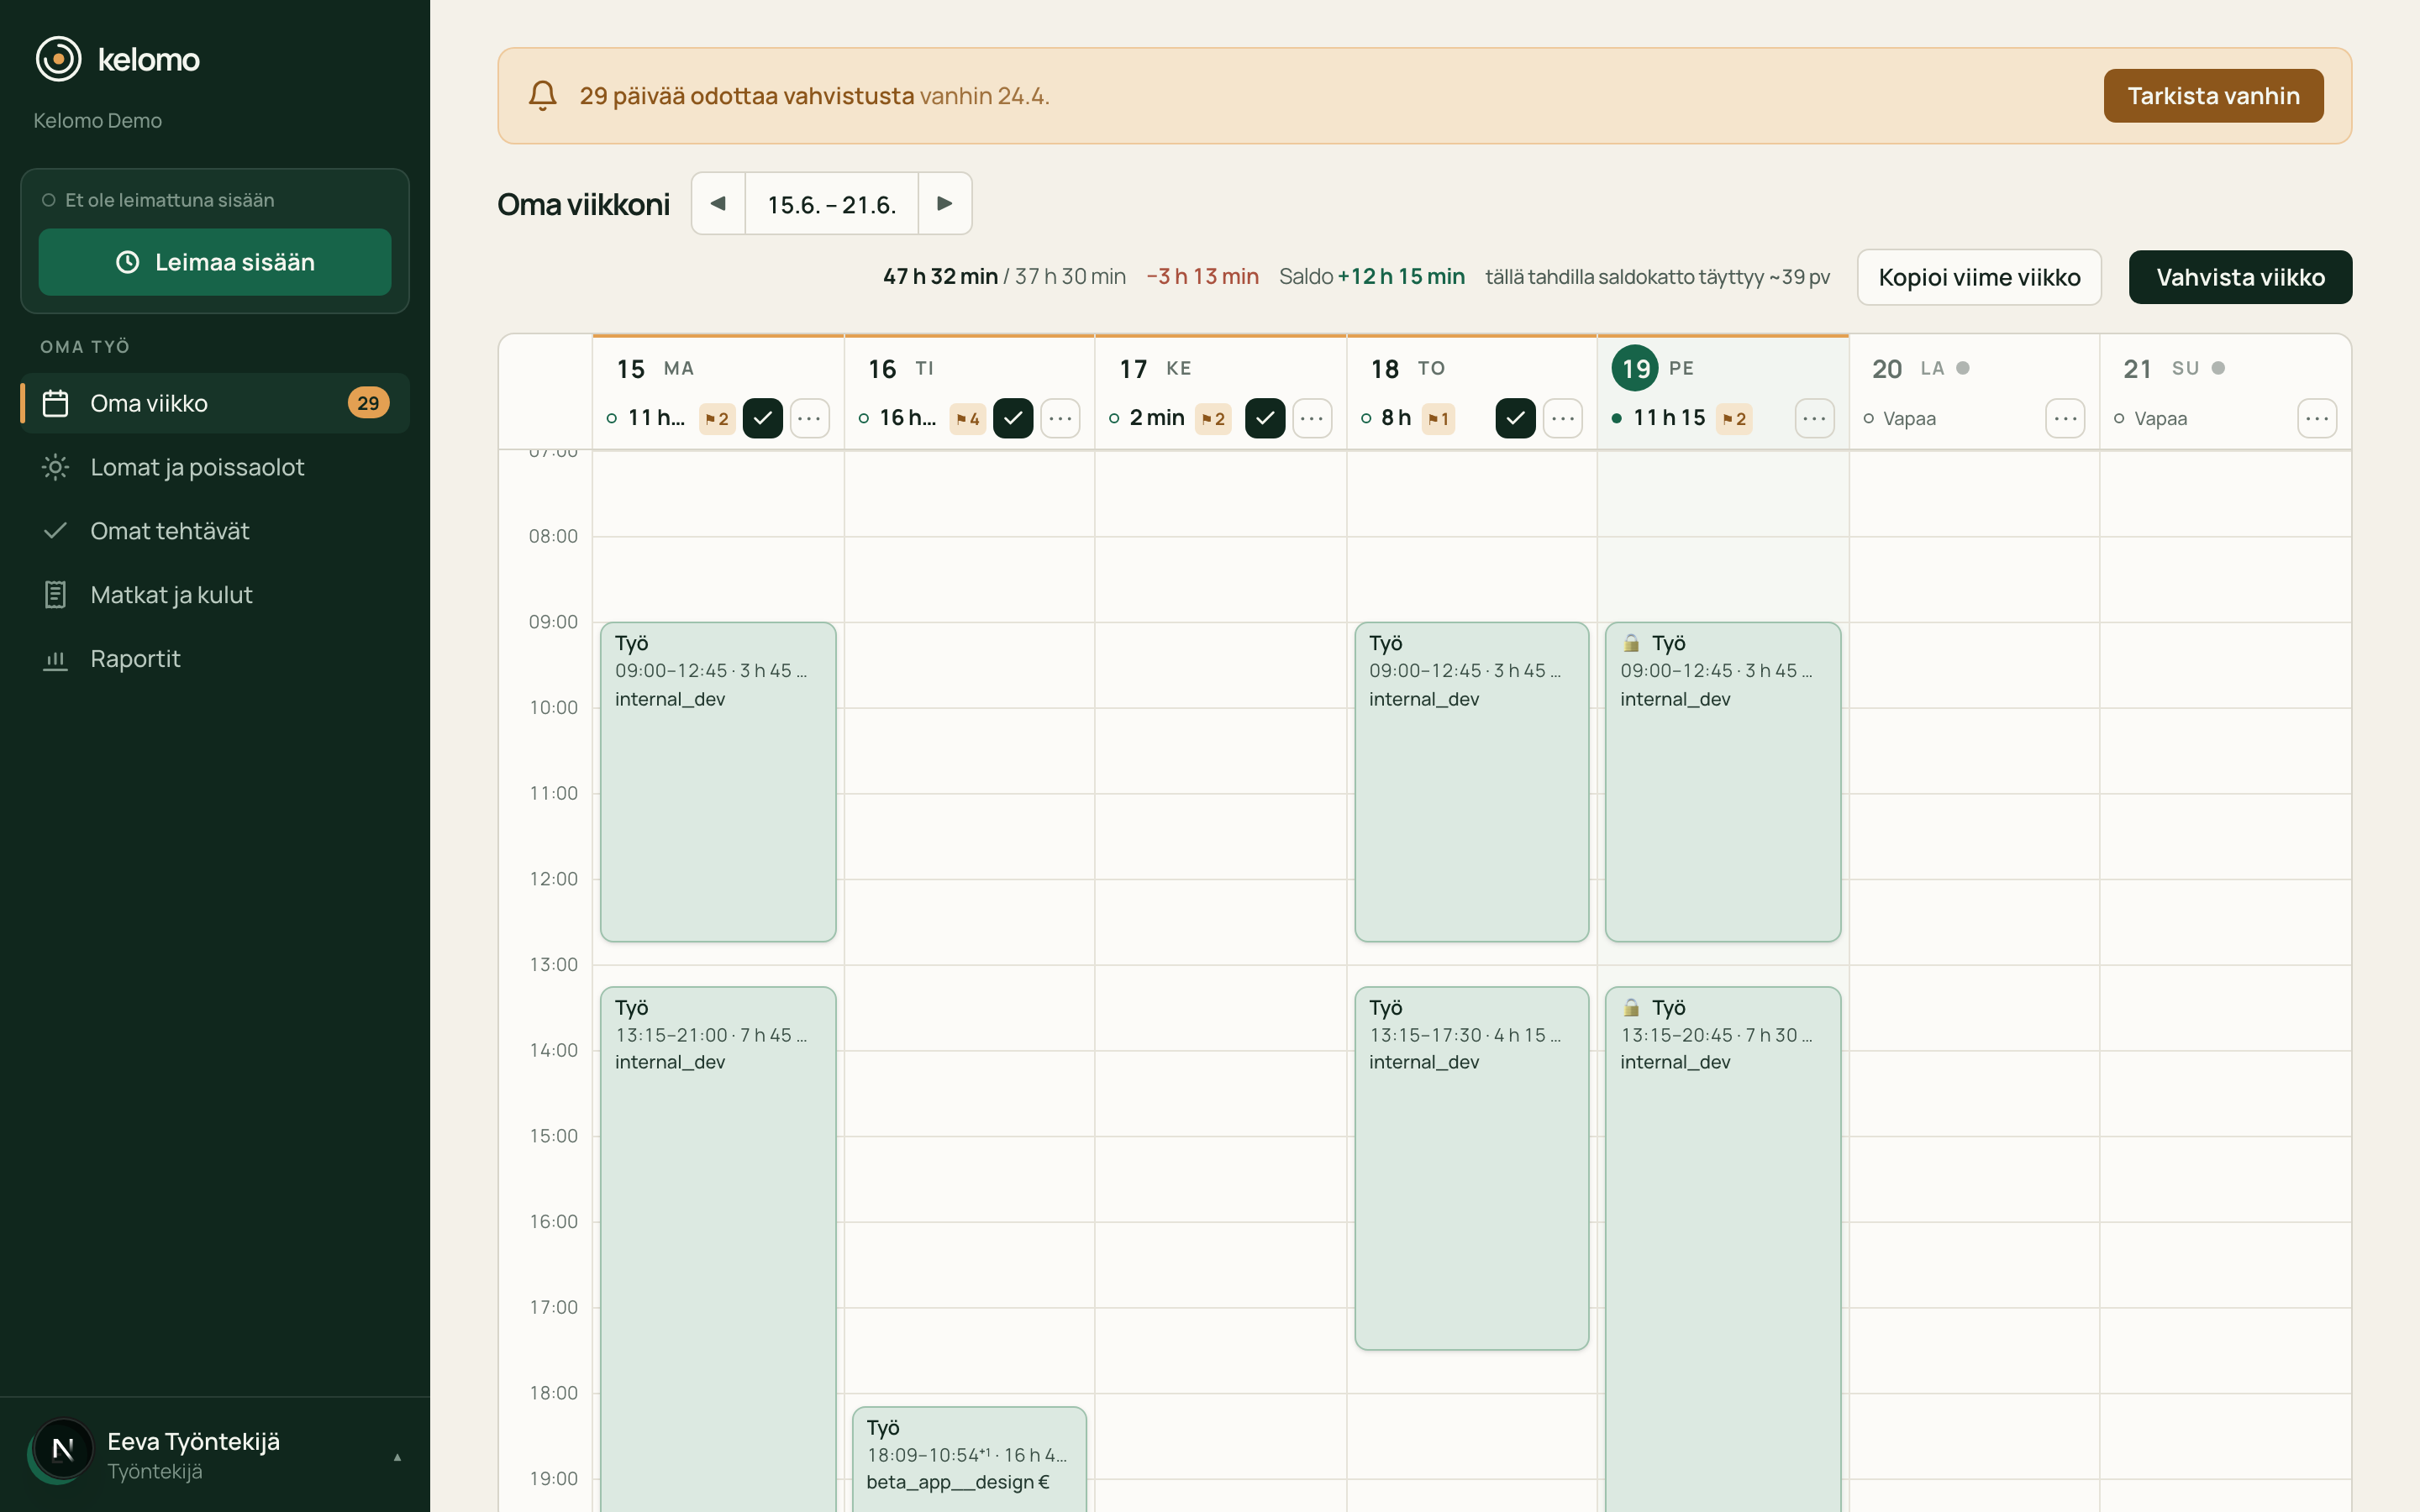Click Kopioi viime viikko
Screen dimensions: 2420x1512
(x=1979, y=277)
